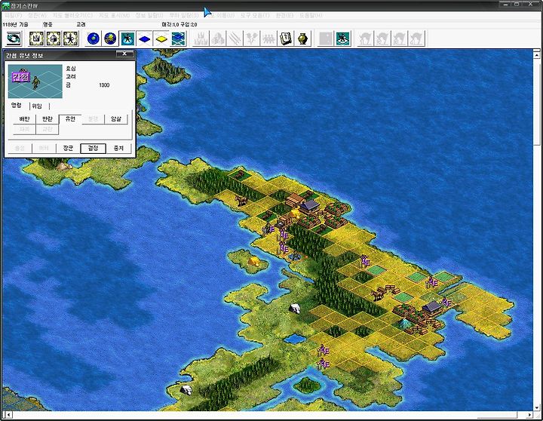
Task: Click the gold pile on the small island
Action: 255,261
